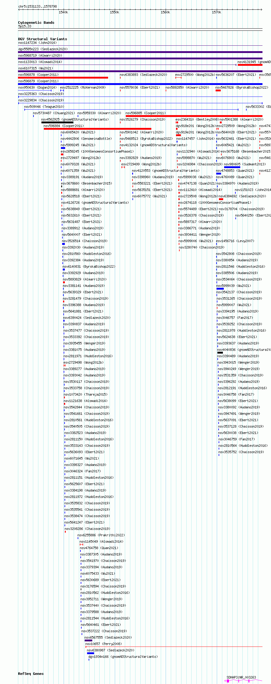Open variant nsv596884 (Cooper2011)
This screenshot has height=684, width=271.
[64, 126]
